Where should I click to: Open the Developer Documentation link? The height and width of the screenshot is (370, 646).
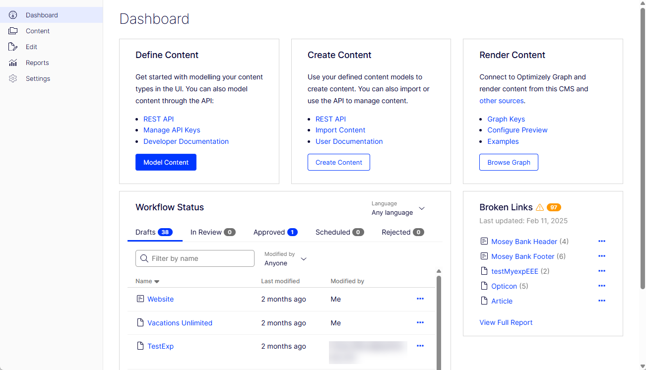pyautogui.click(x=186, y=141)
